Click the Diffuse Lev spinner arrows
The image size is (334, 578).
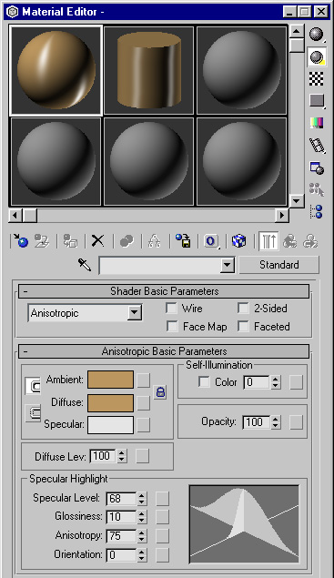coord(122,456)
